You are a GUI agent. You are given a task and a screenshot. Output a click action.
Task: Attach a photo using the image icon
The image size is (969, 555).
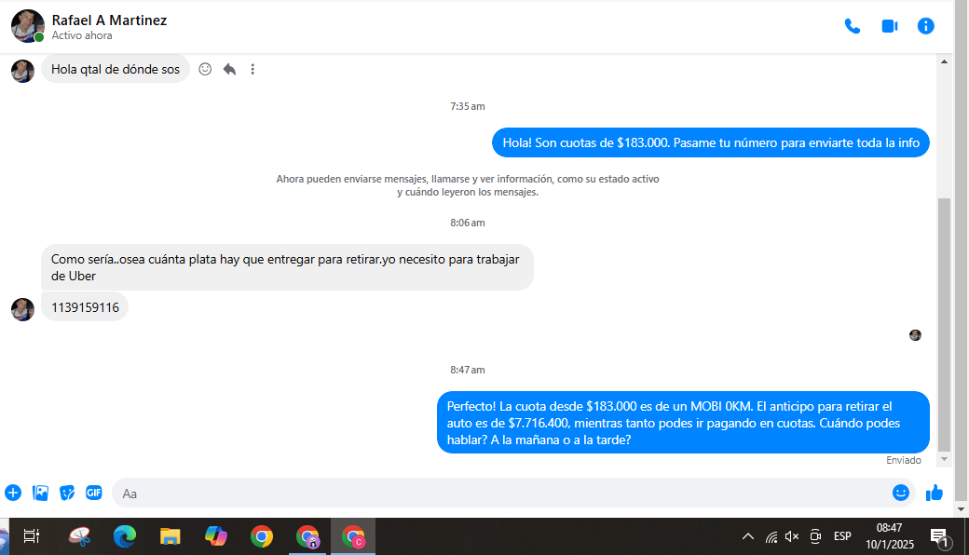tap(40, 493)
